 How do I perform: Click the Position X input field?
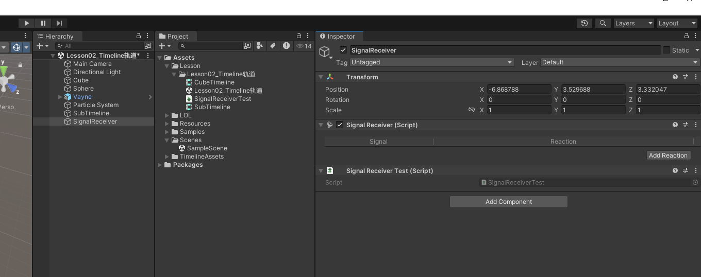[519, 89]
